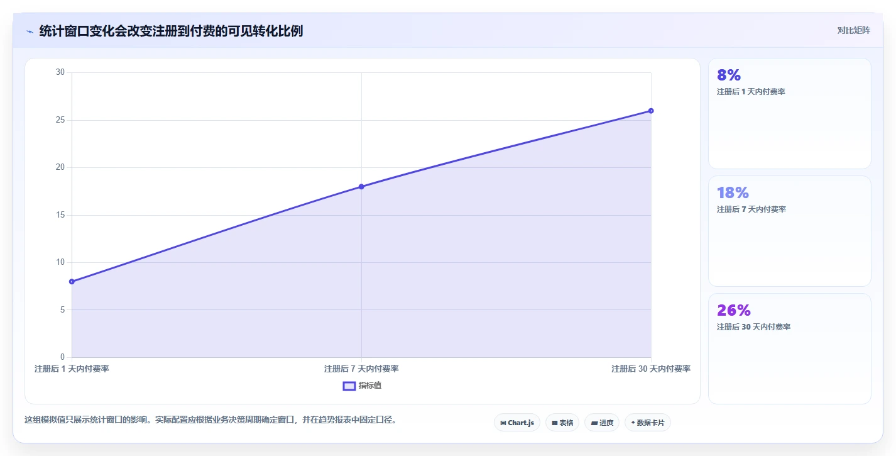Select the 数据卡片 chip
This screenshot has width=896, height=456.
tap(648, 423)
